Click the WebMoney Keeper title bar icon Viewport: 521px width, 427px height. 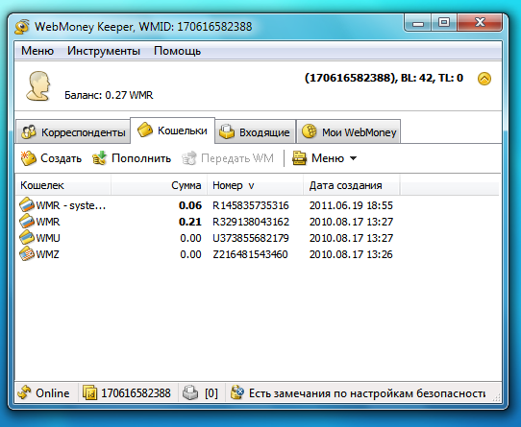pos(22,27)
